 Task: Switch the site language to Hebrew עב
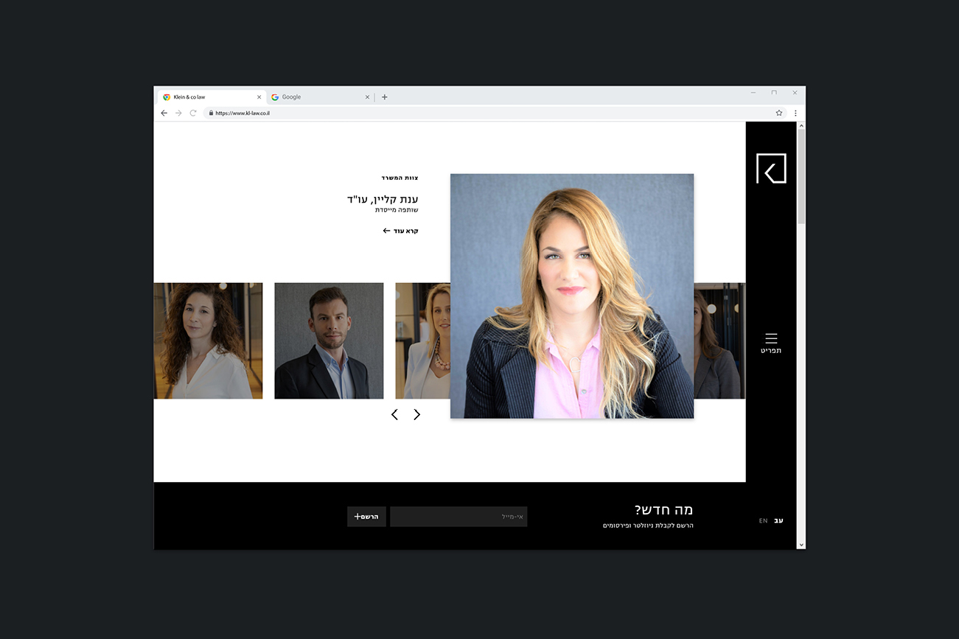[x=778, y=520]
